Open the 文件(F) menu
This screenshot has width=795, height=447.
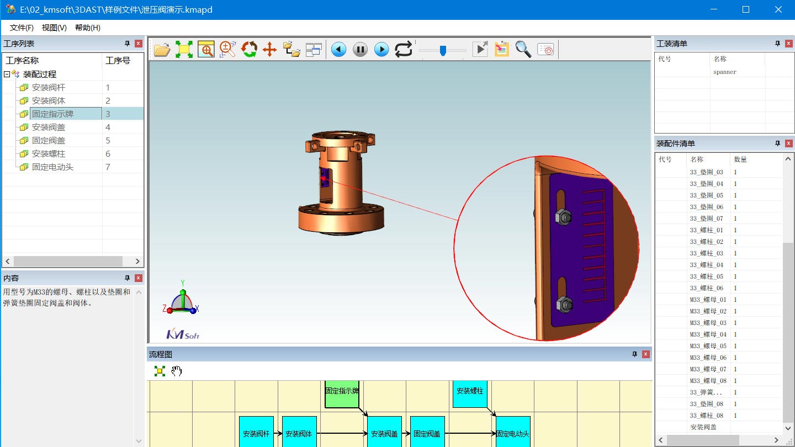(22, 28)
